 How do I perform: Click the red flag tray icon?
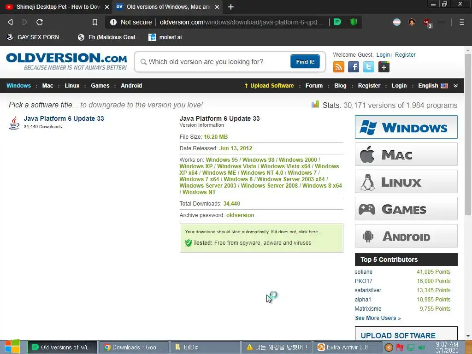point(400,348)
